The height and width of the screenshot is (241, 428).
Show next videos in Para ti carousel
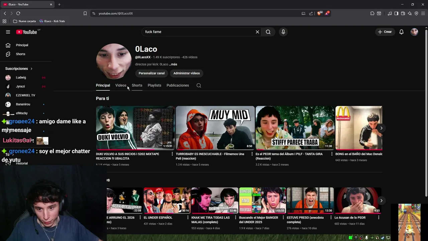tap(381, 128)
